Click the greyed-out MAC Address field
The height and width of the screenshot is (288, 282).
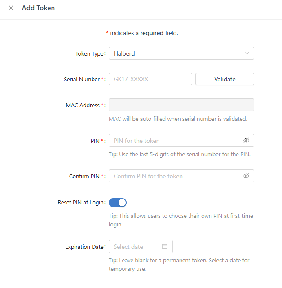pyautogui.click(x=181, y=105)
